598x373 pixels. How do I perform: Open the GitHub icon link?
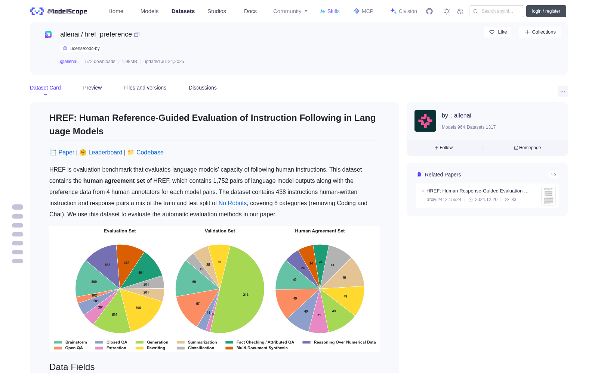point(429,11)
